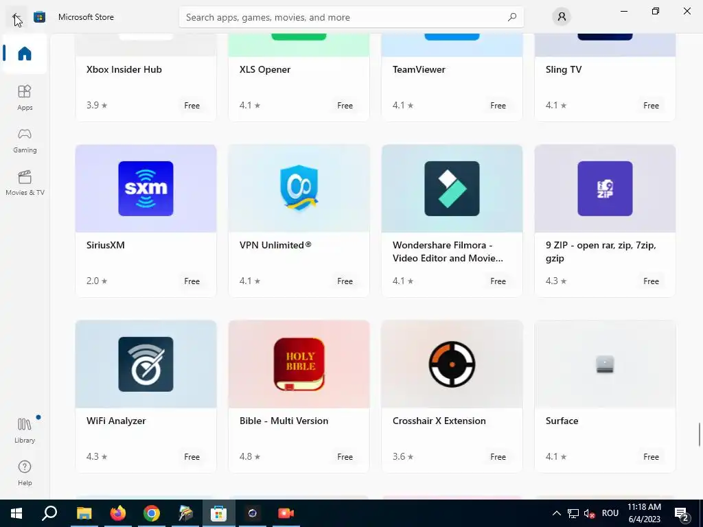
Task: Open File Explorer from taskbar
Action: [x=84, y=513]
